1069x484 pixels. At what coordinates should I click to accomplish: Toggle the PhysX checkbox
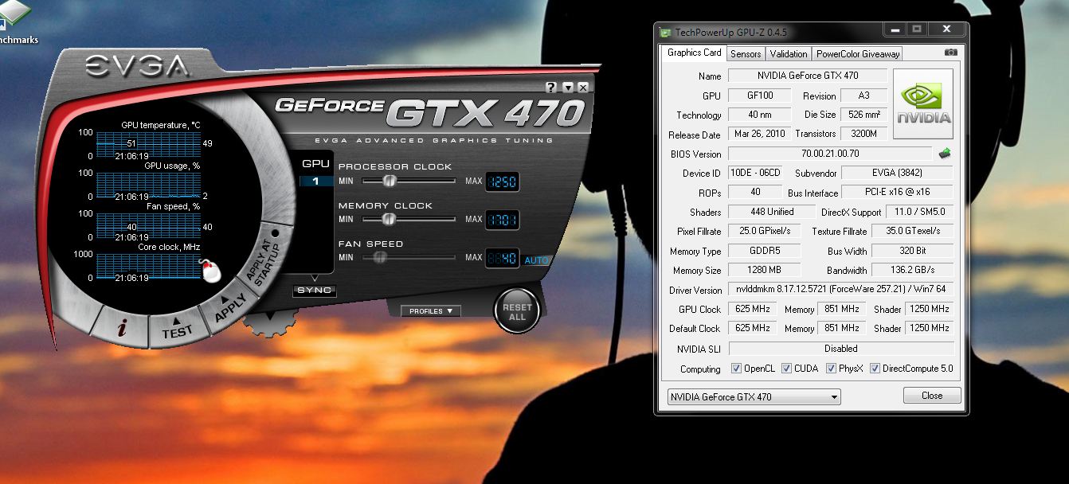point(832,369)
